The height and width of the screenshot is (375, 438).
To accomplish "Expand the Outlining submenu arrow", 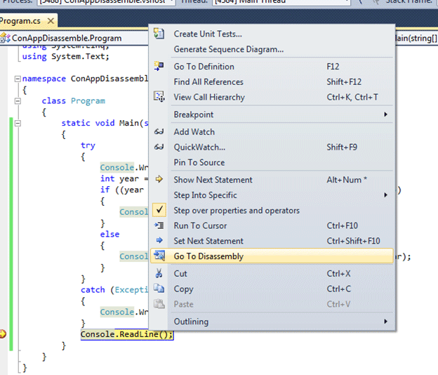I will tap(386, 322).
